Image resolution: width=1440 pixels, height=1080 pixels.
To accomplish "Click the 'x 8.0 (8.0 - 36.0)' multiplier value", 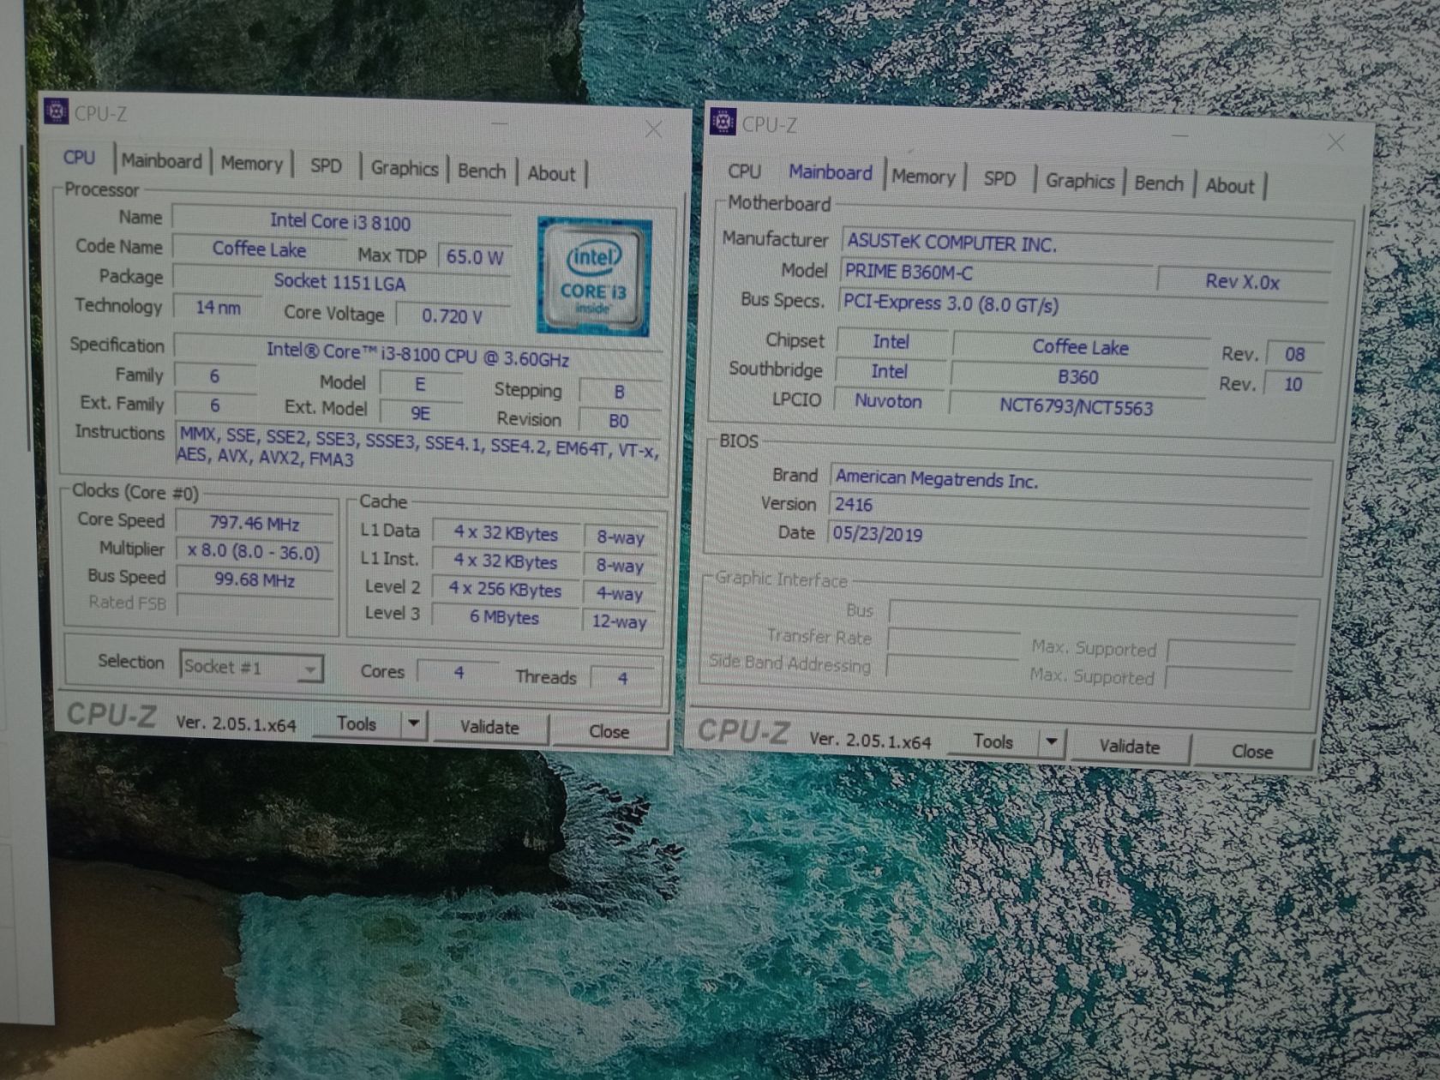I will [255, 552].
